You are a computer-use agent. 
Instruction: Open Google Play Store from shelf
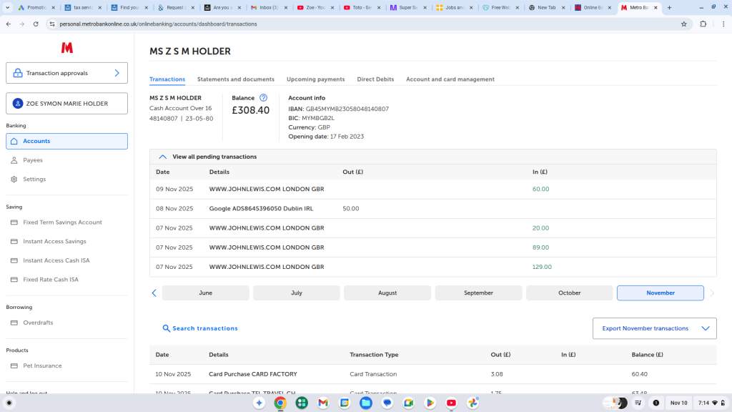(x=430, y=403)
